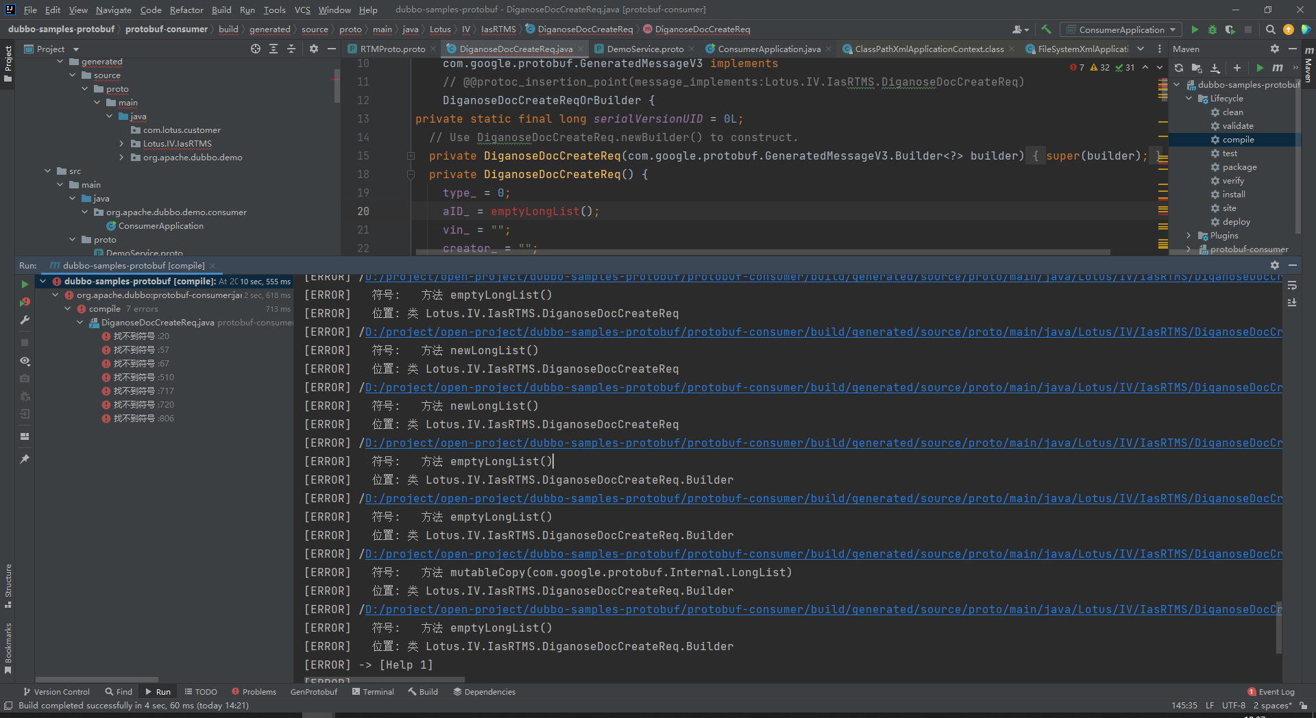Switch to ConsumerApplication.java editor tab
Screen dimensions: 1316x718
point(769,49)
